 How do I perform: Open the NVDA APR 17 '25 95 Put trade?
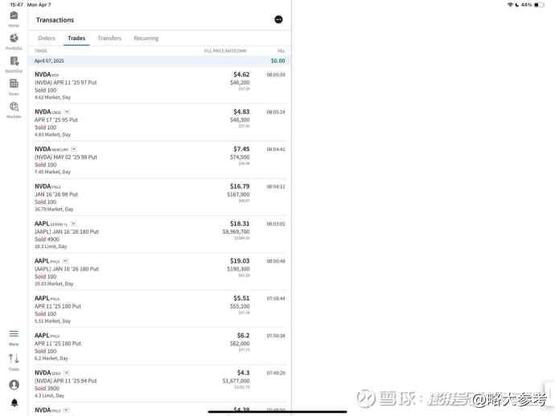pyautogui.click(x=159, y=122)
